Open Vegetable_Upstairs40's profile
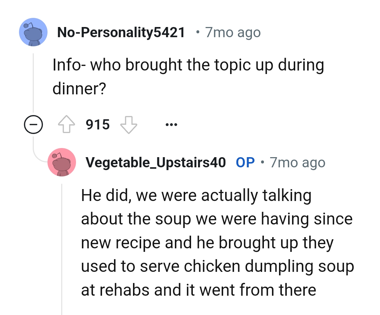The image size is (380, 315). [156, 162]
